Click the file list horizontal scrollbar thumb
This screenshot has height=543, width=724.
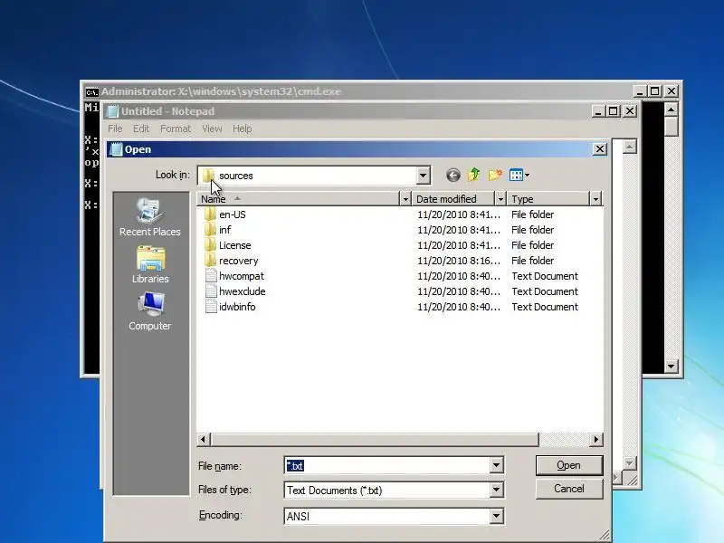[375, 440]
